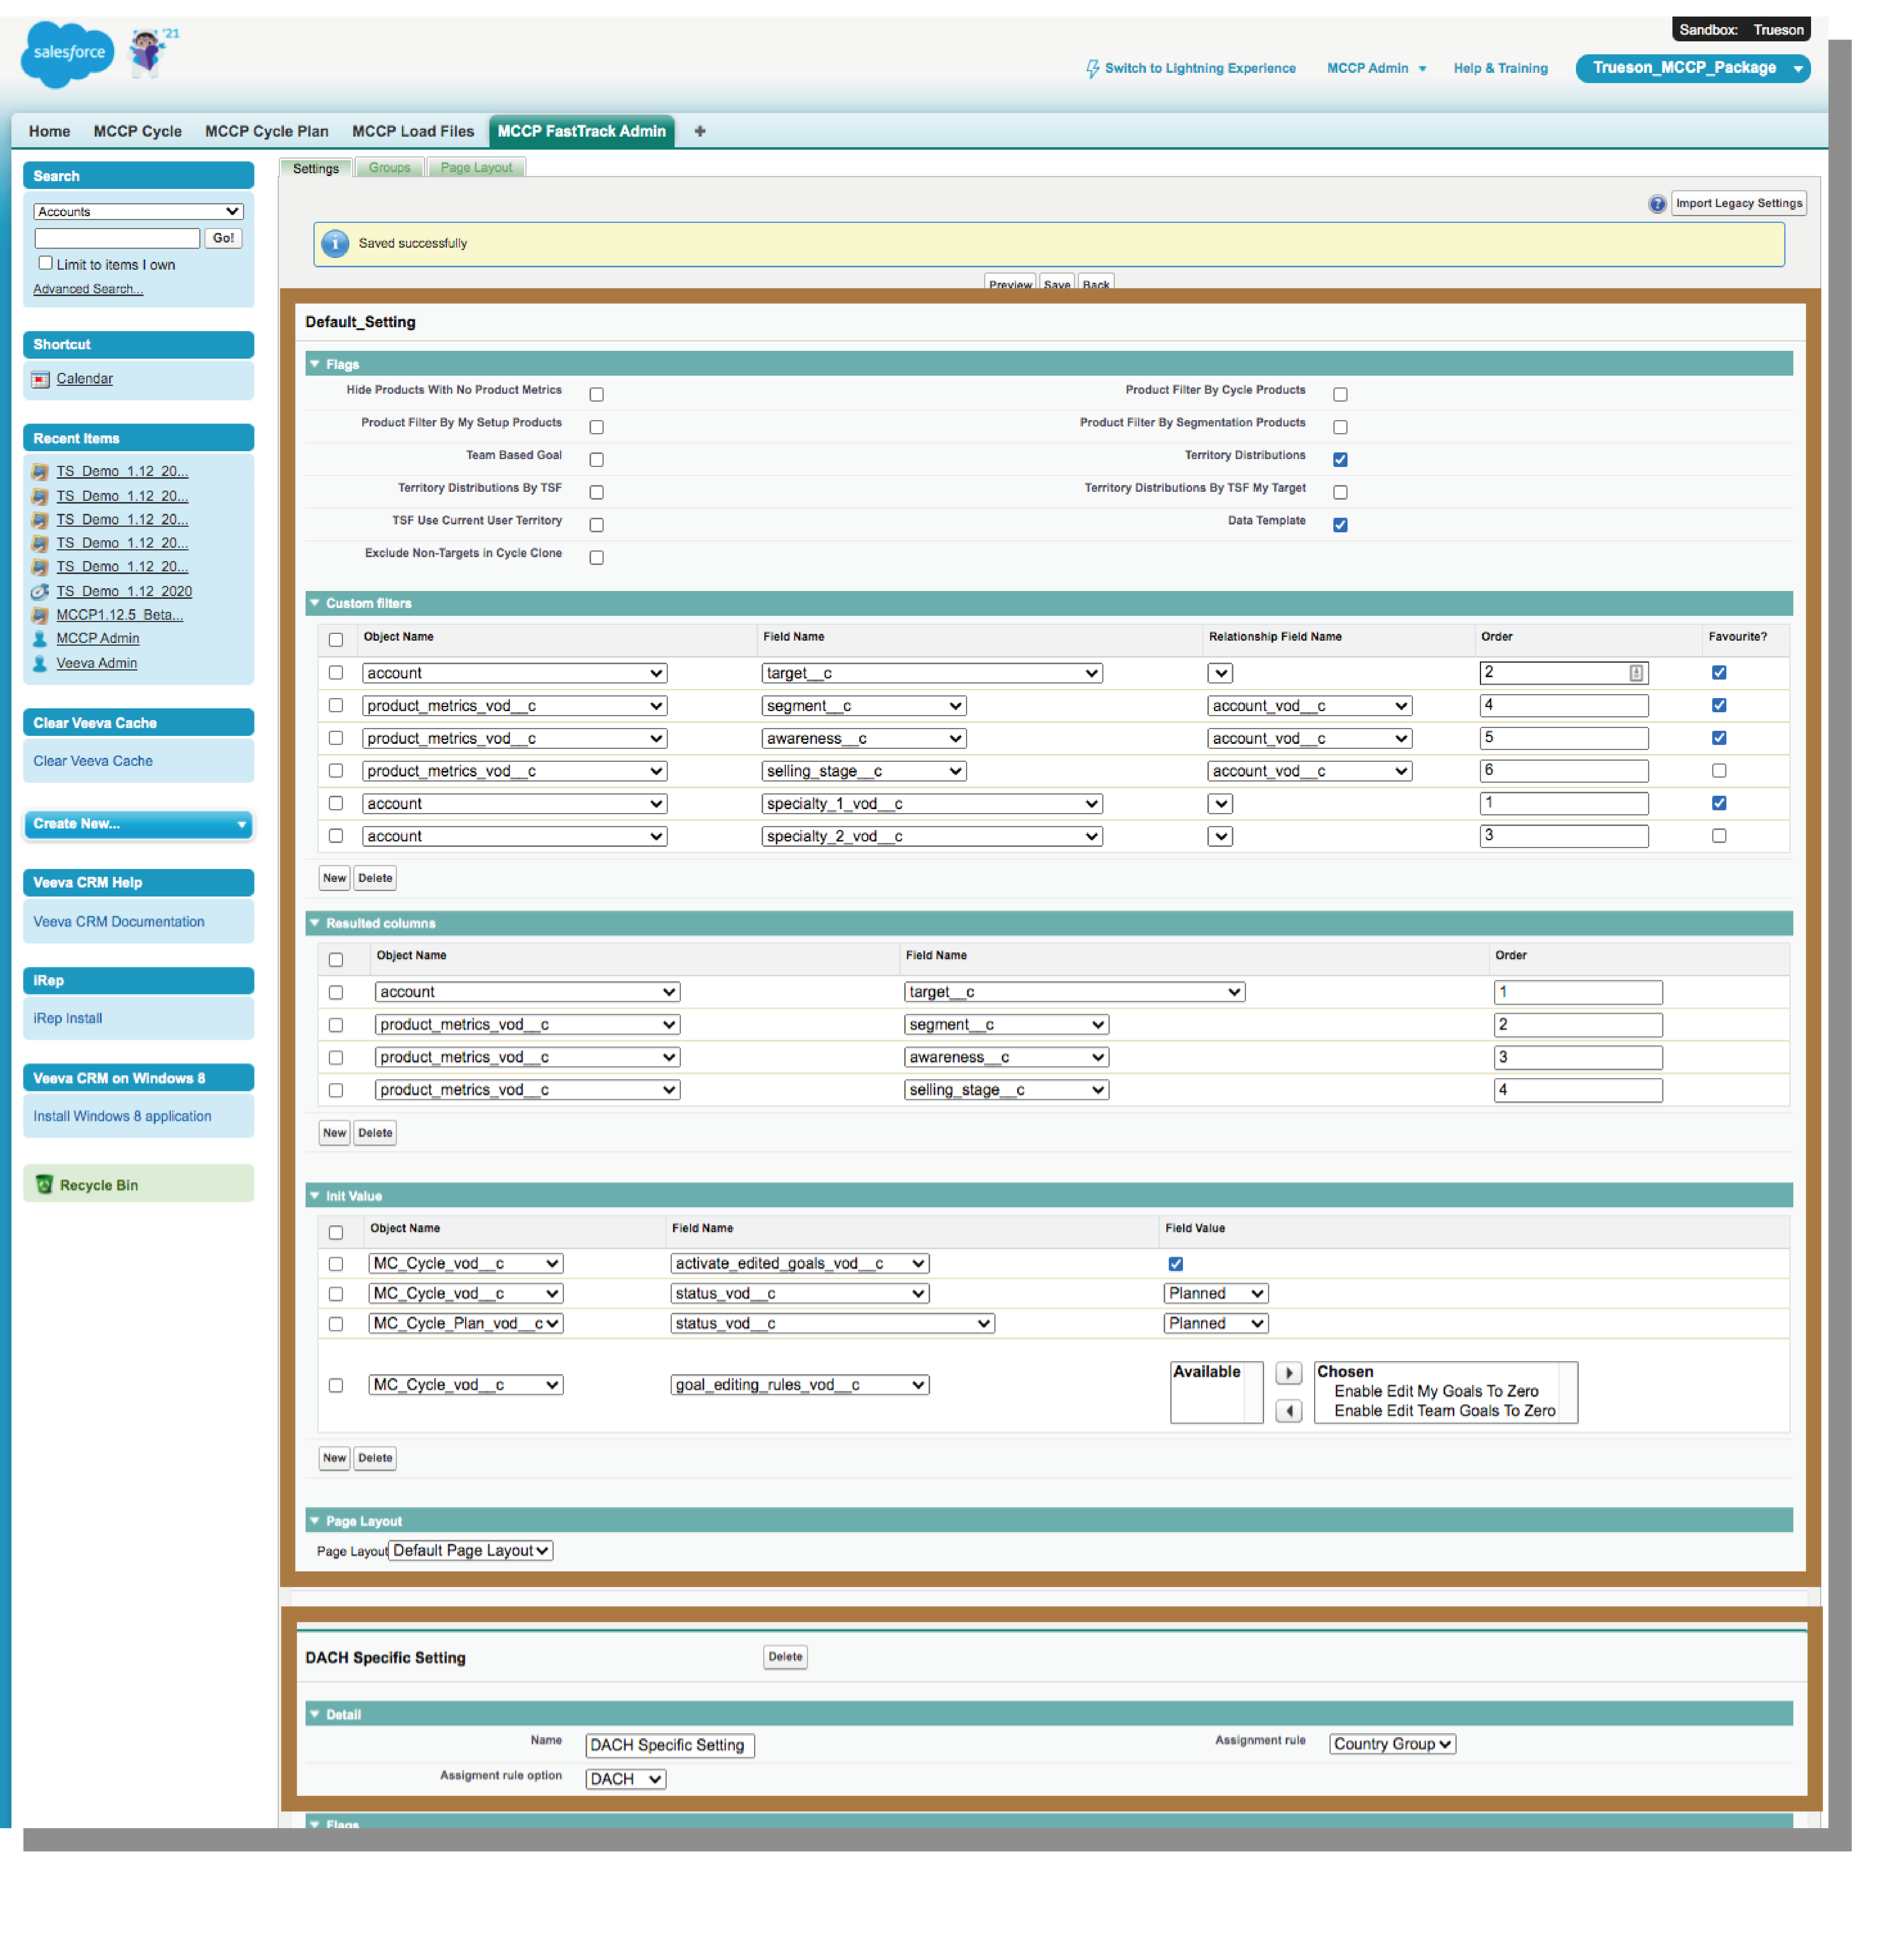Screen dimensions: 1904x1934
Task: Click the TS_Demo_1.12_2020 item icon
Action: (x=40, y=592)
